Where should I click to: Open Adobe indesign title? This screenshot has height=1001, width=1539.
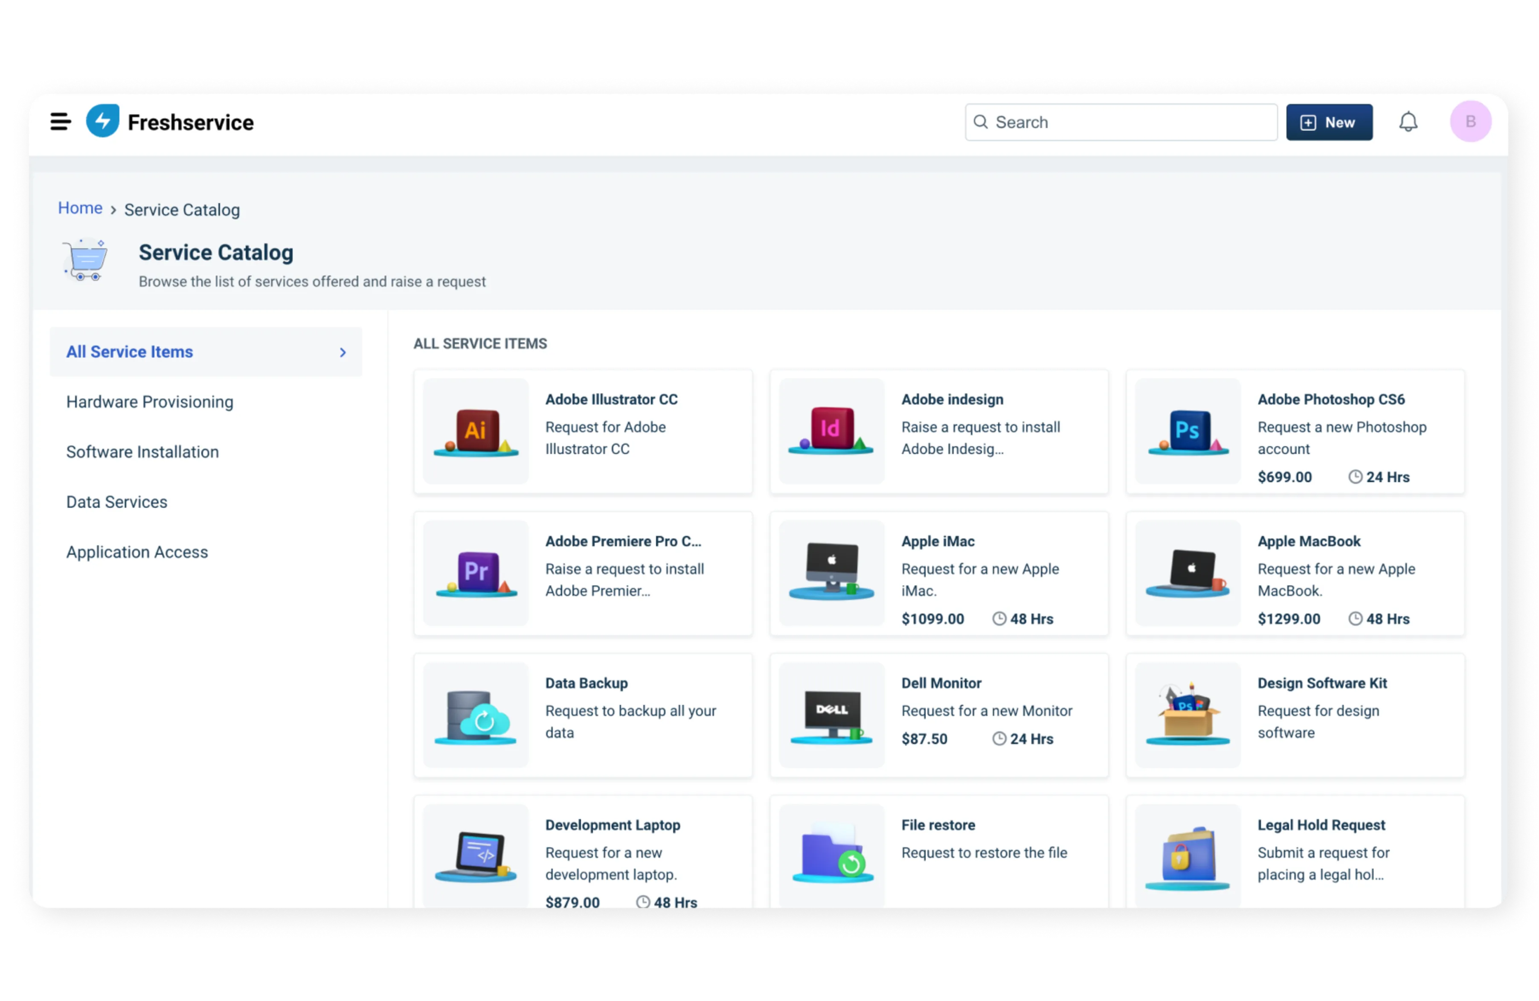coord(952,399)
